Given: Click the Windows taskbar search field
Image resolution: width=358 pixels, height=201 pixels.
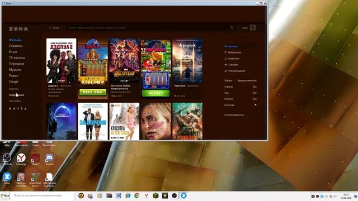Looking at the screenshot, I should tap(43, 195).
